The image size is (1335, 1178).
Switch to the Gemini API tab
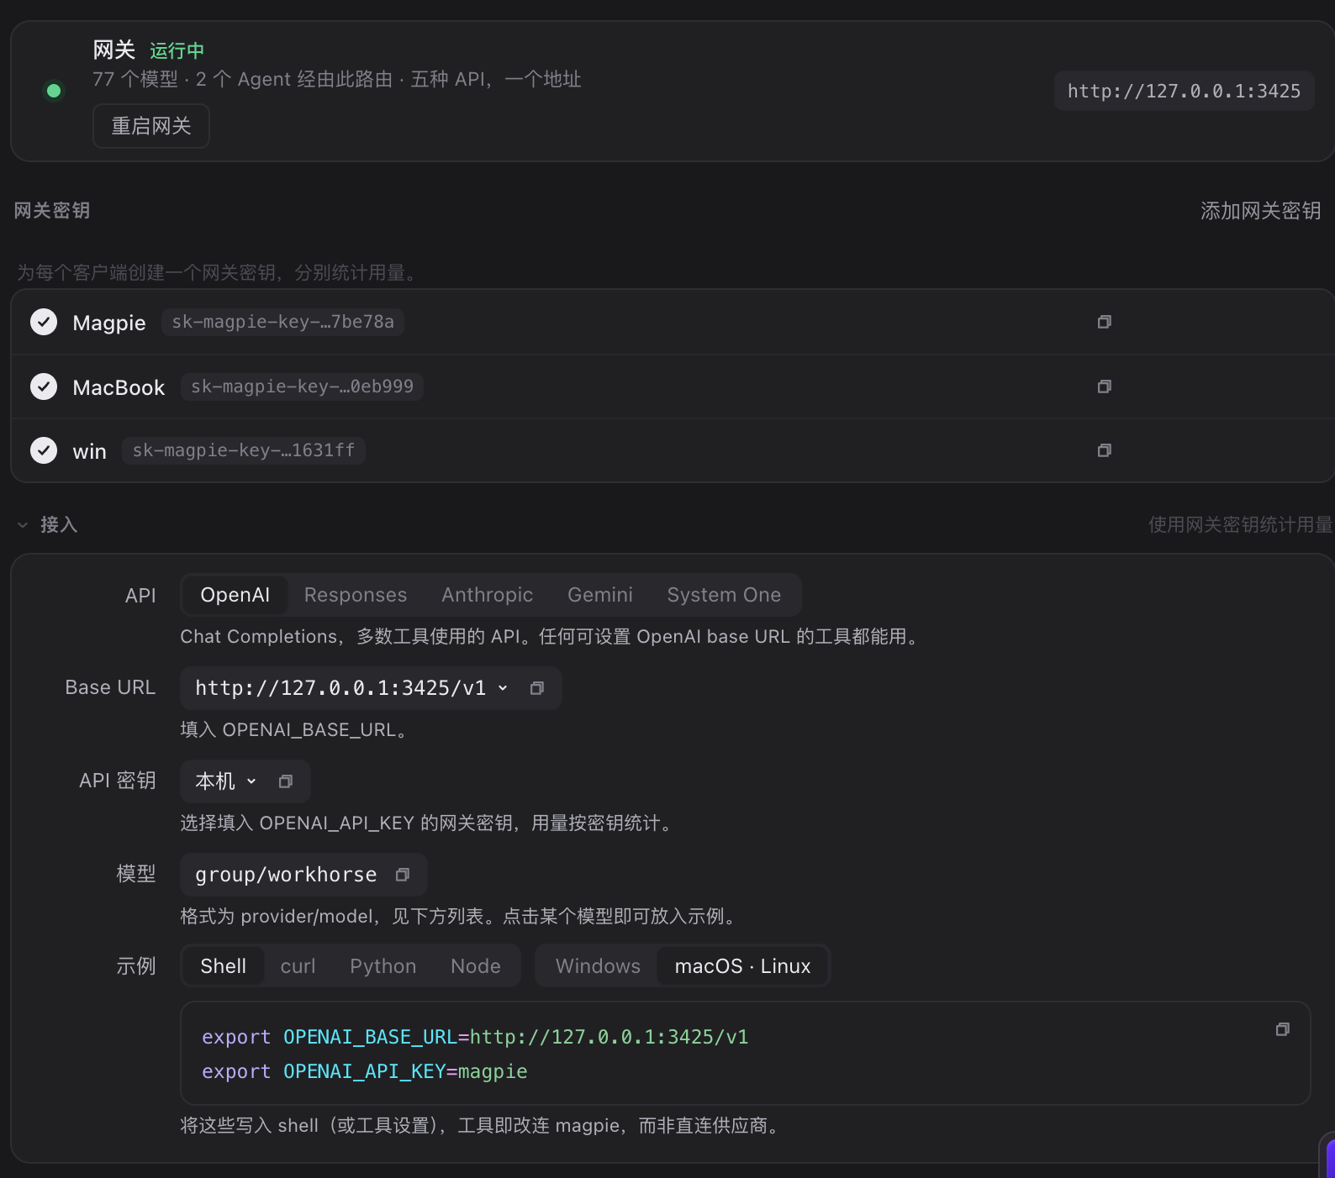point(600,595)
